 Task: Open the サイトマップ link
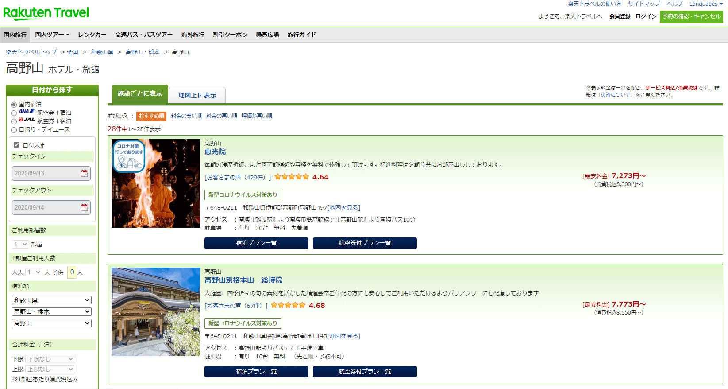(x=644, y=4)
